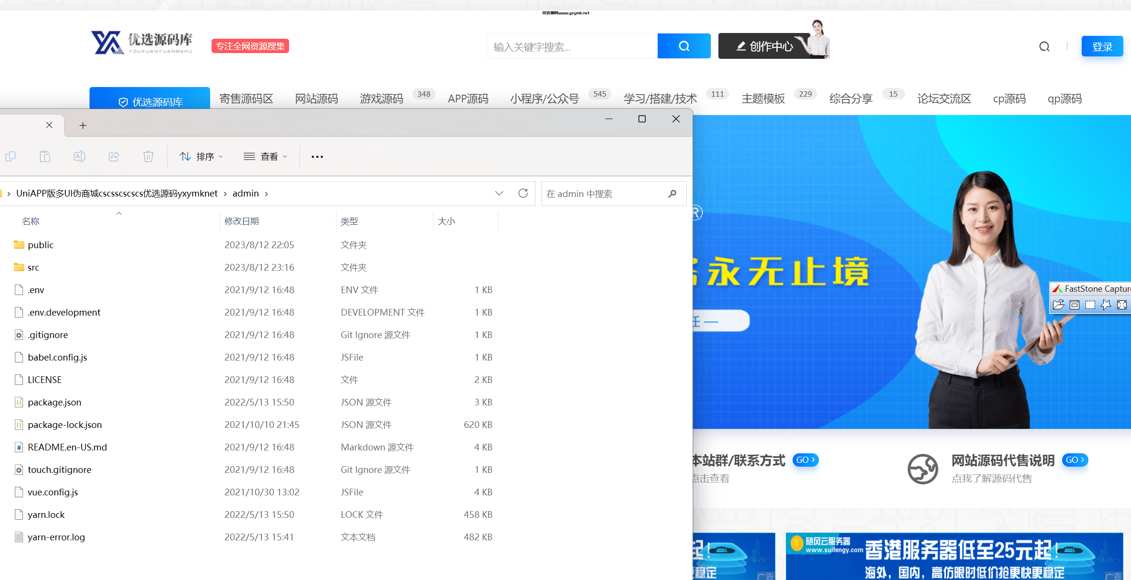The width and height of the screenshot is (1131, 580).
Task: Click the 修改日期 column header
Action: (x=242, y=221)
